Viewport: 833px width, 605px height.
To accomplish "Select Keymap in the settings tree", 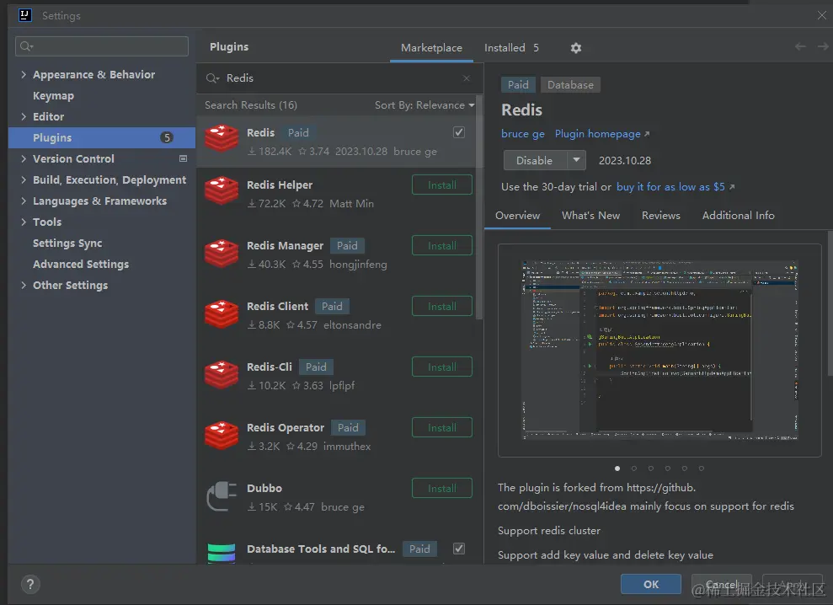I will [53, 96].
